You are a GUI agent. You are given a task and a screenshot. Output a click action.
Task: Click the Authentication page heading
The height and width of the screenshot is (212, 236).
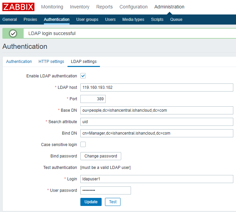click(25, 46)
